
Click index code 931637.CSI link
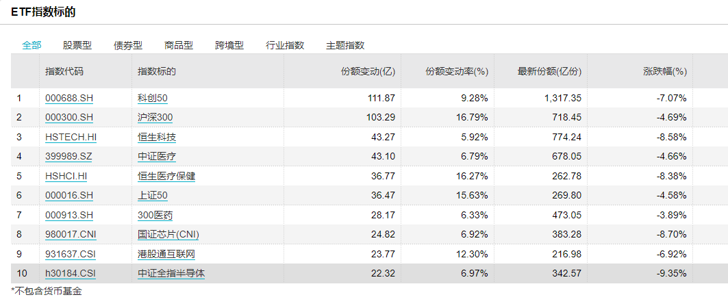pos(71,254)
